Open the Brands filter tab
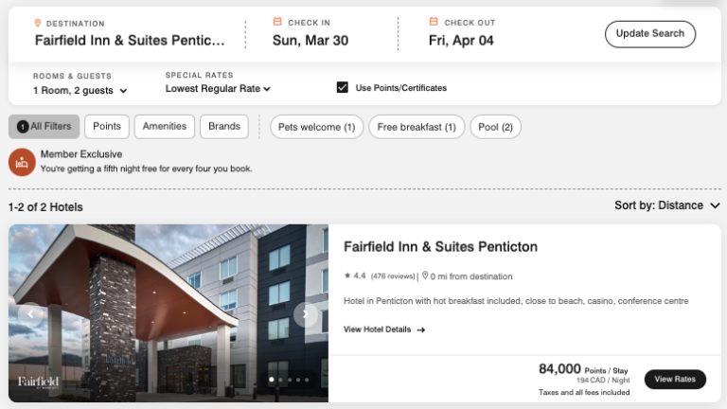 pos(224,126)
